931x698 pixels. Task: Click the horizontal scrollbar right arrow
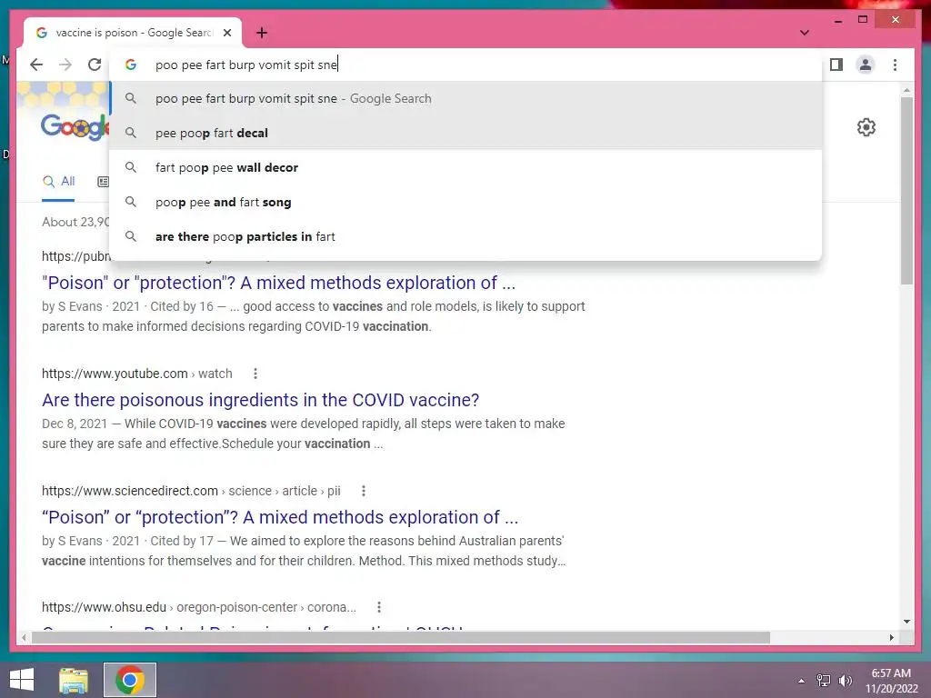click(891, 637)
